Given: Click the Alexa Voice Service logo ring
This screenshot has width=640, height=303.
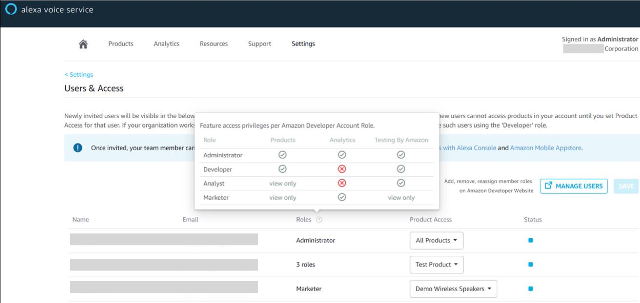Looking at the screenshot, I should [x=11, y=10].
